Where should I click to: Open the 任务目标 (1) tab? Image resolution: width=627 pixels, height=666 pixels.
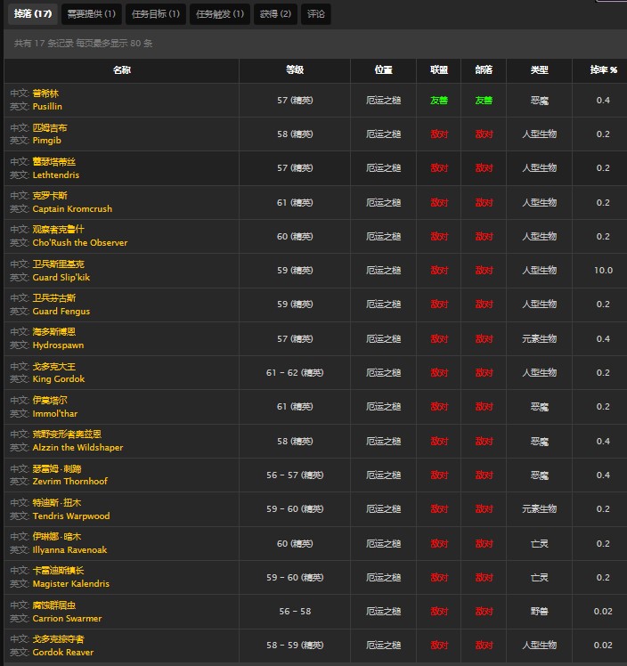tap(155, 13)
